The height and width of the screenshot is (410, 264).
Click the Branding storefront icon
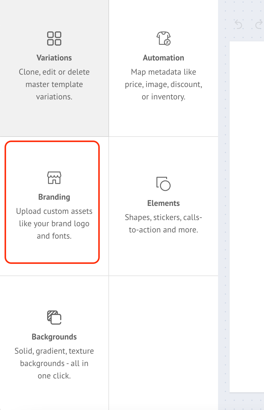pyautogui.click(x=54, y=178)
